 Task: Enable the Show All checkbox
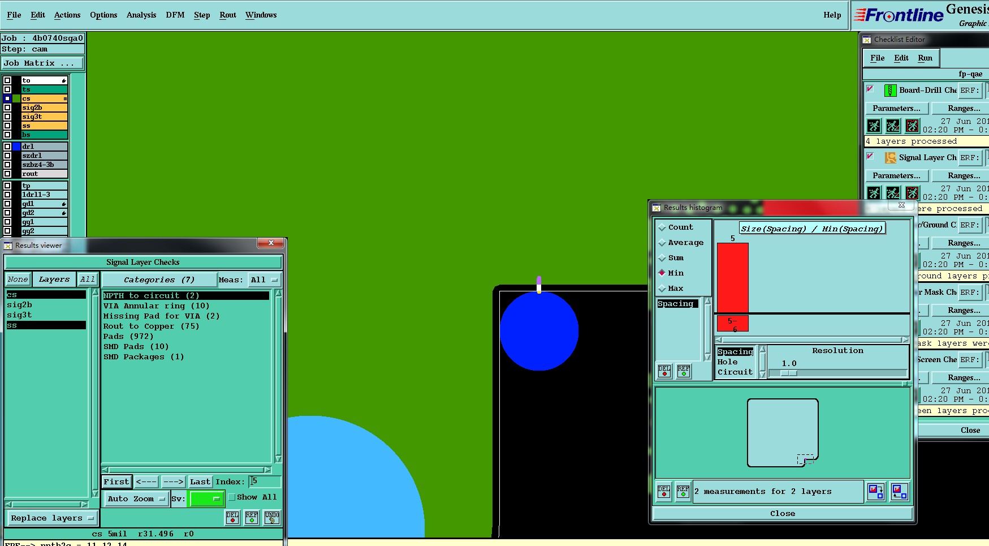232,497
